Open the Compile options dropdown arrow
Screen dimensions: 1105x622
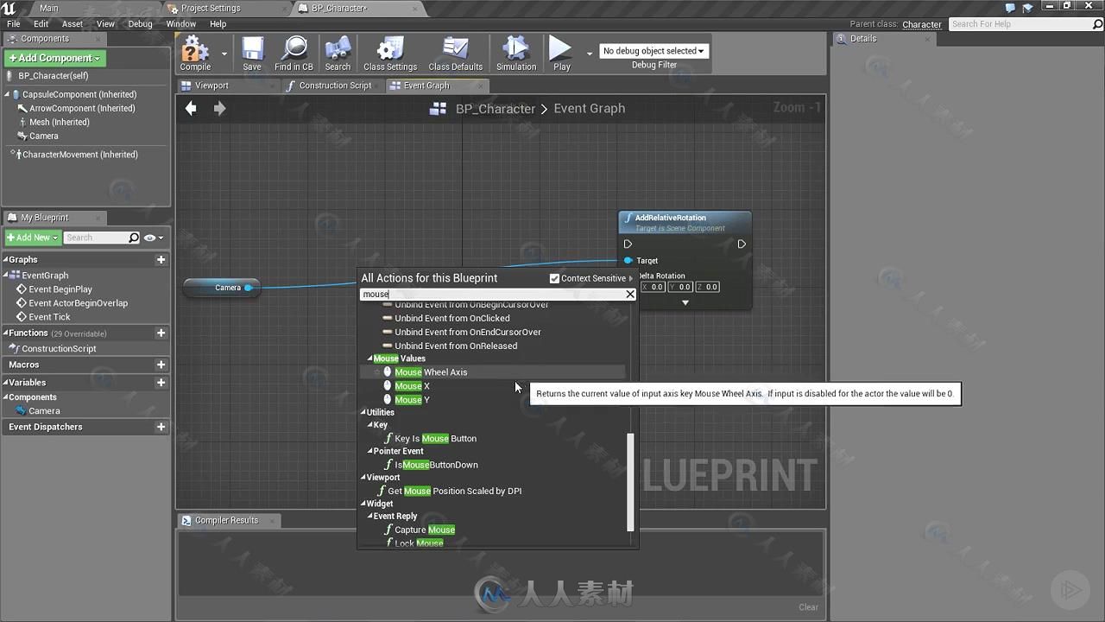click(224, 54)
